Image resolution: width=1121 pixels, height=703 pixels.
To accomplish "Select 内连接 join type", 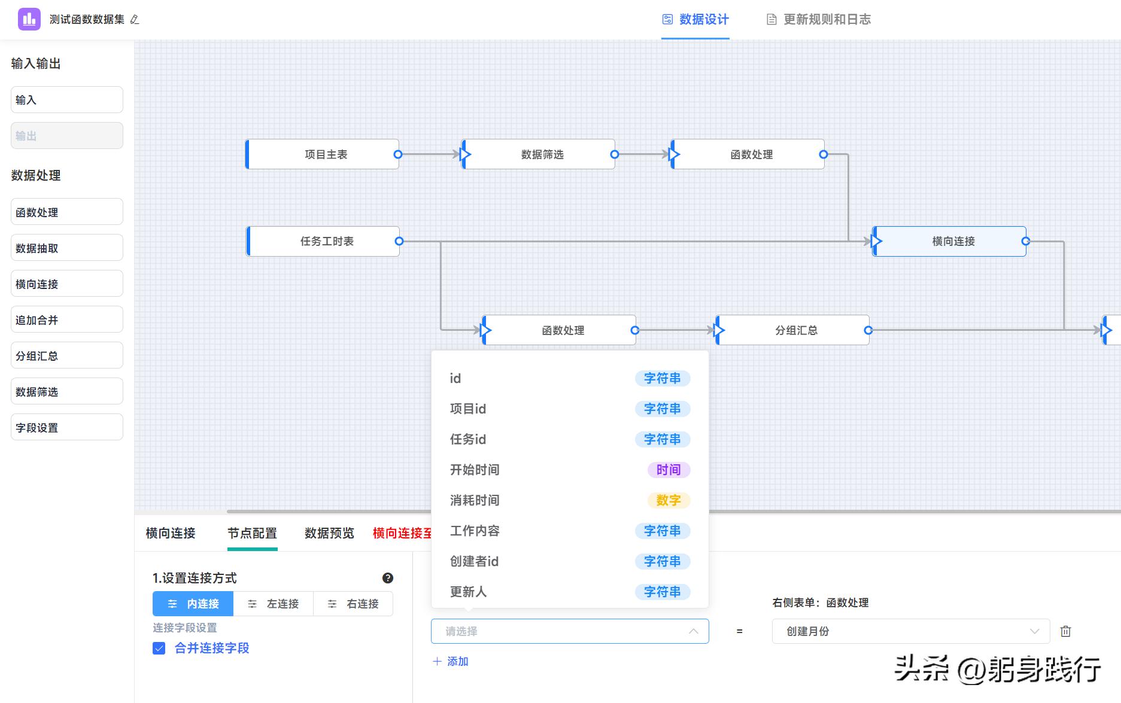I will click(193, 604).
